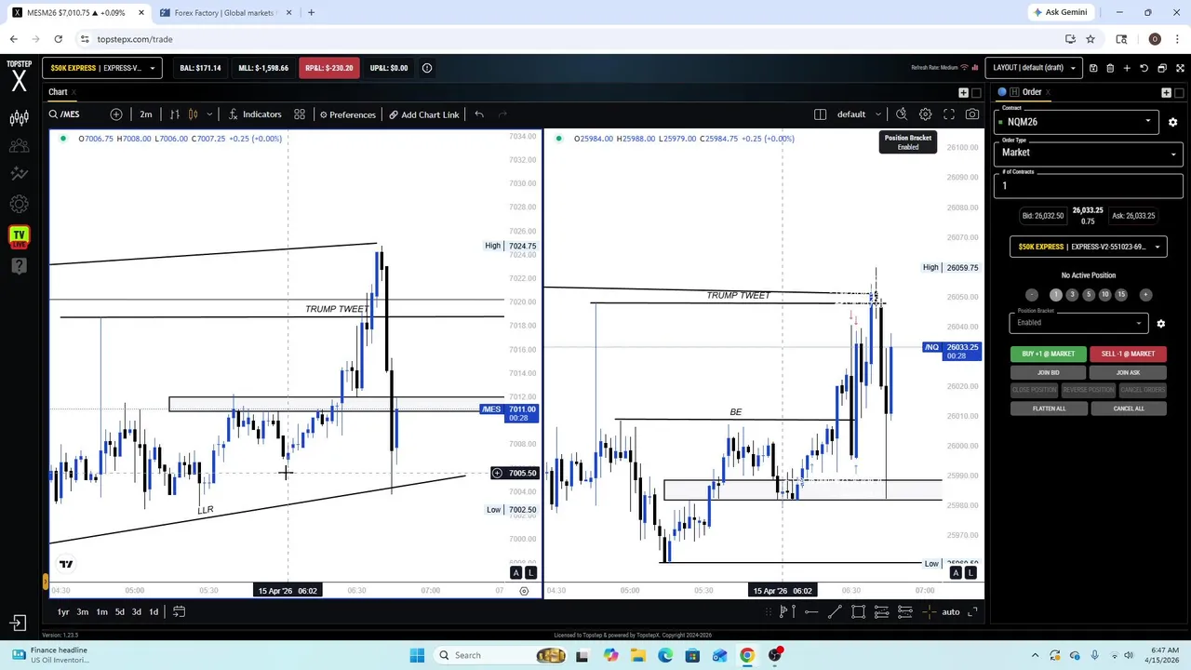
Task: Toggle crosshair drawing tool icon
Action: 928,612
